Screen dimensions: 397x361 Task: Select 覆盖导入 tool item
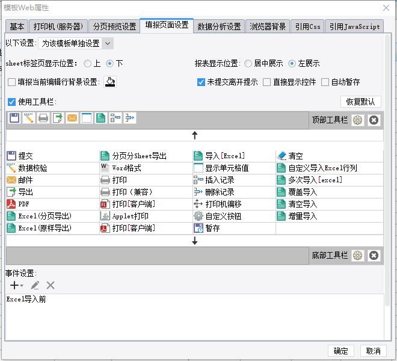[330, 192]
